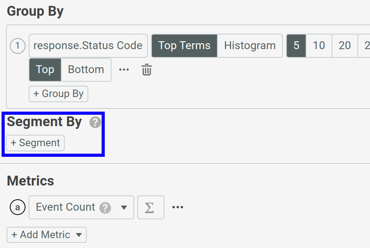Screen dimensions: 370x248
Task: Click the response.Status Code field
Action: (88, 46)
